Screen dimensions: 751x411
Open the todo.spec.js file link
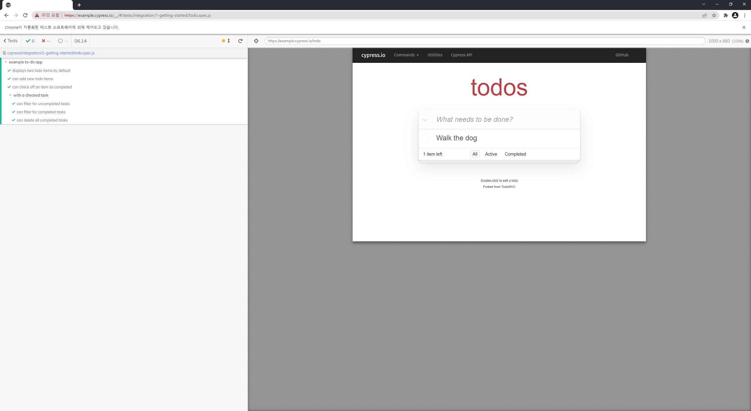(x=51, y=53)
